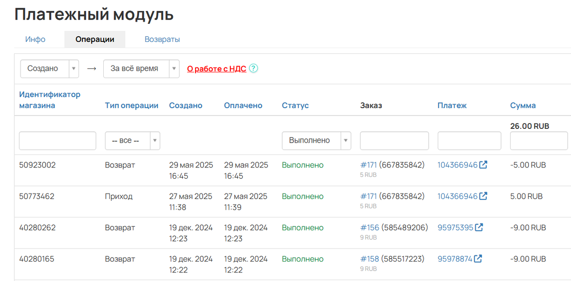571x281 pixels.
Task: Switch to the Возвраты tab
Action: [x=162, y=39]
